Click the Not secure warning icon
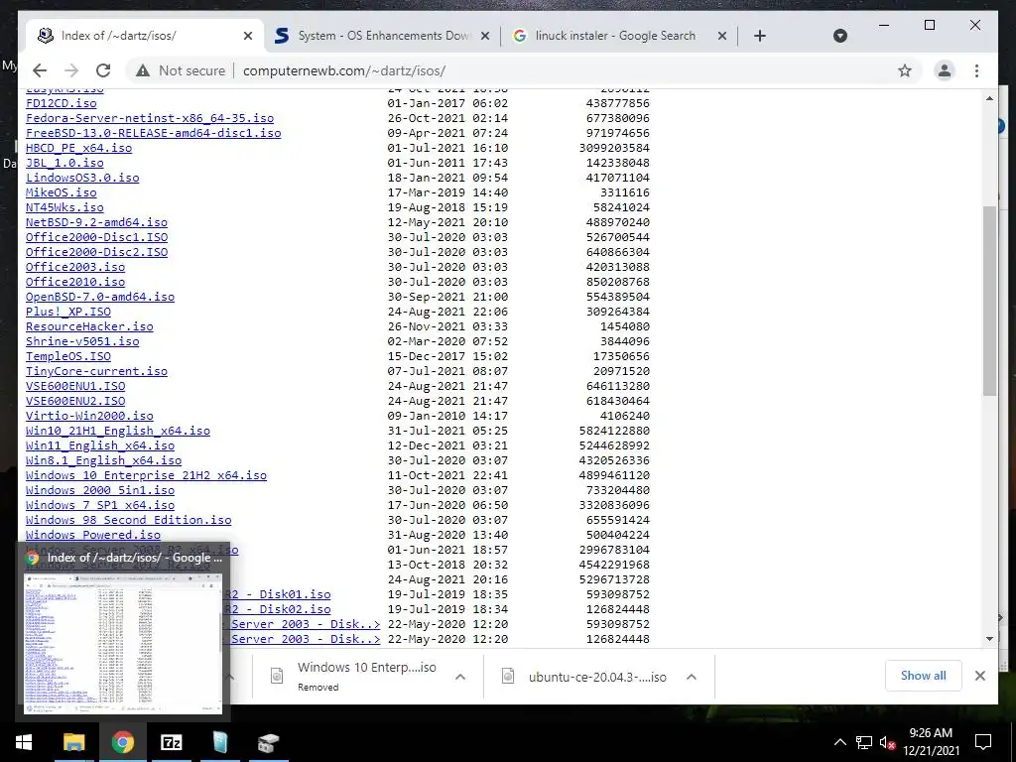This screenshot has width=1016, height=762. click(x=143, y=70)
